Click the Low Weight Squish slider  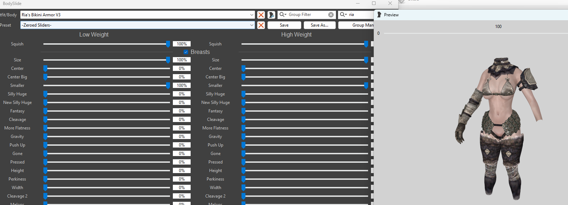click(x=107, y=44)
